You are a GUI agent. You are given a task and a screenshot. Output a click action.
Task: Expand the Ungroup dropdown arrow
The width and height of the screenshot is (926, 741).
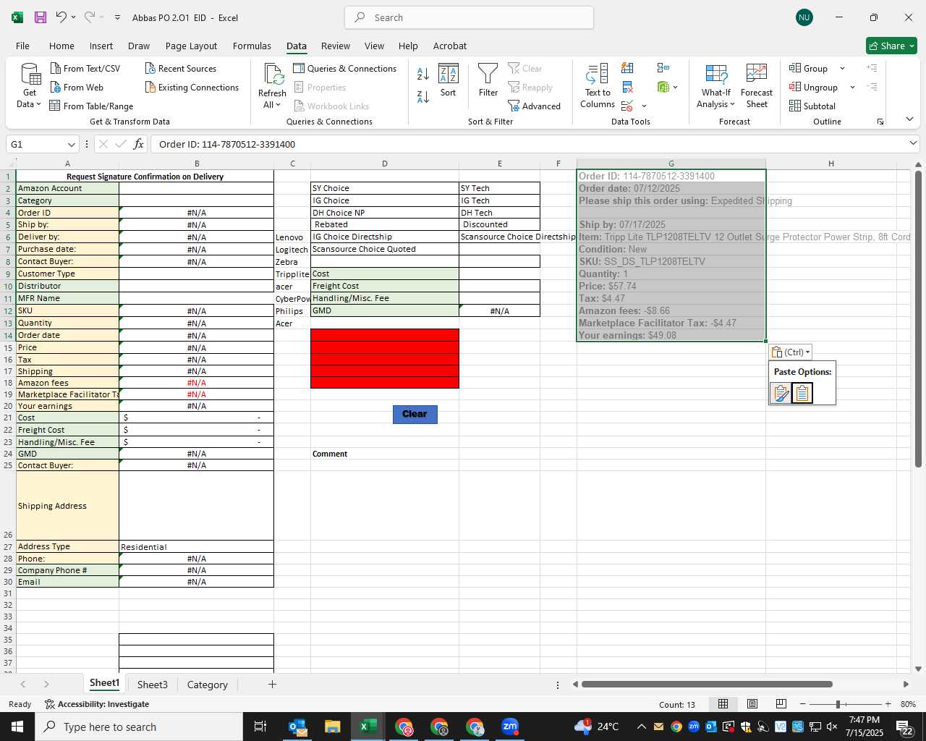[852, 87]
